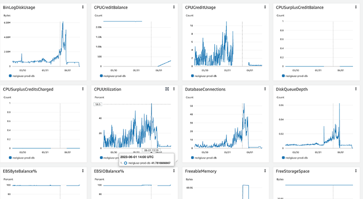363x199 pixels.
Task: Click the tooltip header 2023-06-01 14:00 UTC
Action: pyautogui.click(x=137, y=157)
